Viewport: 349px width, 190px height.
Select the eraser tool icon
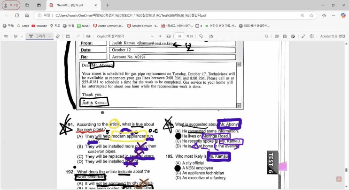[58, 36]
